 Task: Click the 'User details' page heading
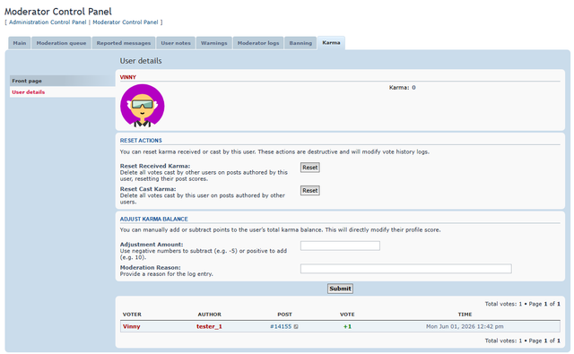click(141, 61)
